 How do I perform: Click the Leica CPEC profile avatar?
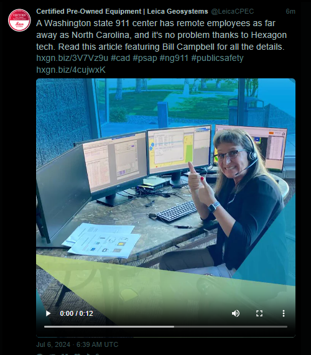[19, 20]
